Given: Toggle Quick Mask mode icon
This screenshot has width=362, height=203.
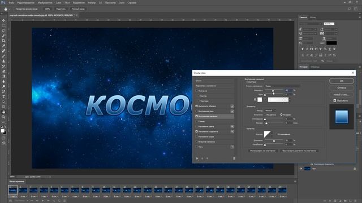Looking at the screenshot, I should (3, 138).
